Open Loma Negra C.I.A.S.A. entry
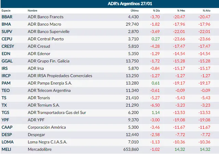219x154 pixels. click(x=47, y=142)
